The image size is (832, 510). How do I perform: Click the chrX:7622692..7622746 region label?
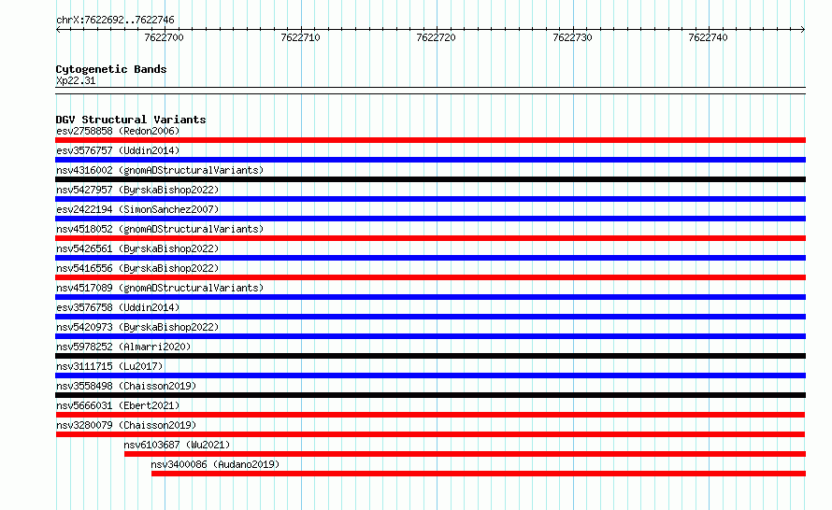(x=115, y=20)
